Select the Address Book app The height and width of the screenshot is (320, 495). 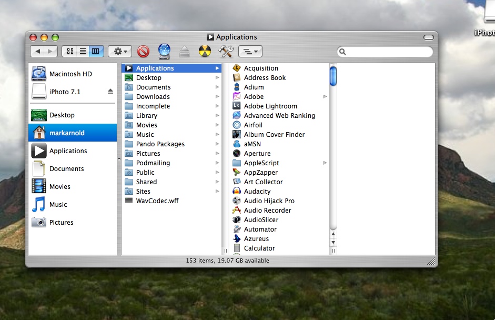tap(279, 78)
